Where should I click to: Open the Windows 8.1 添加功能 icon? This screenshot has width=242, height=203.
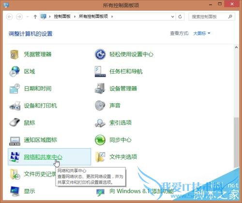coord(100,192)
